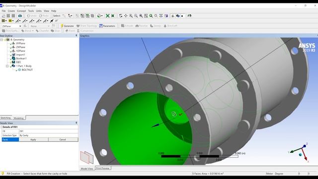318x179 pixels.
Task: Open the Help menu
Action: 54,11
